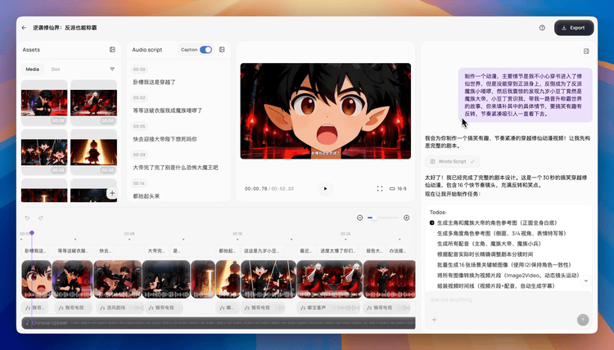Click script line 都抬起头来 in Audio script
The height and width of the screenshot is (350, 614).
(x=147, y=196)
